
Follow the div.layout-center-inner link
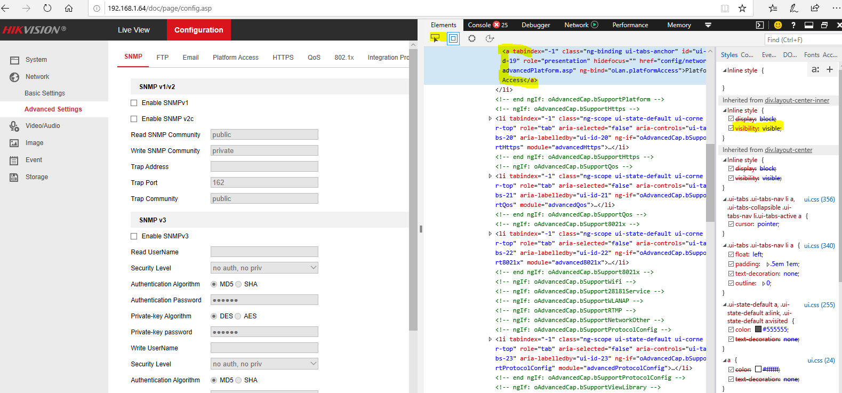(x=797, y=100)
